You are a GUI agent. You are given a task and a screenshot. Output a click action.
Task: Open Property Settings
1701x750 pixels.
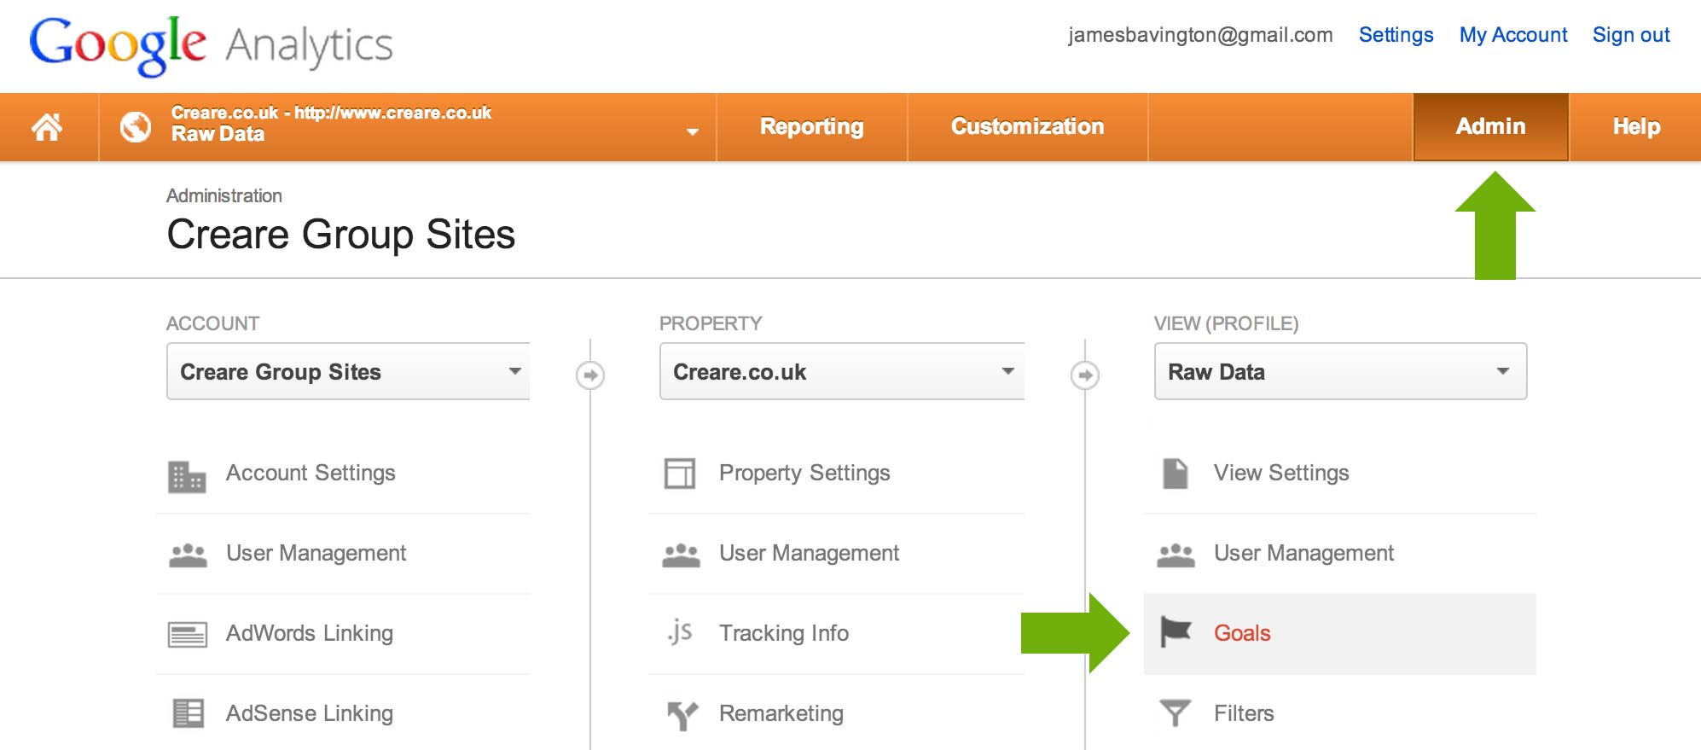pyautogui.click(x=804, y=473)
